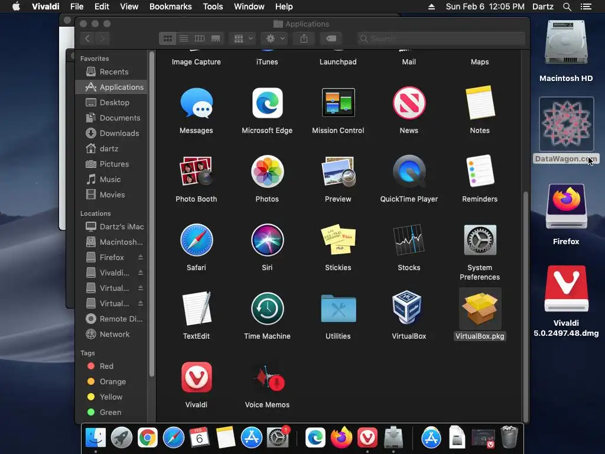Open the Stickies app icon
This screenshot has width=605, height=454.
click(x=338, y=240)
